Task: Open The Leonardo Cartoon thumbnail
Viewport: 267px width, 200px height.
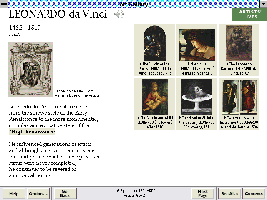Action: (239, 43)
